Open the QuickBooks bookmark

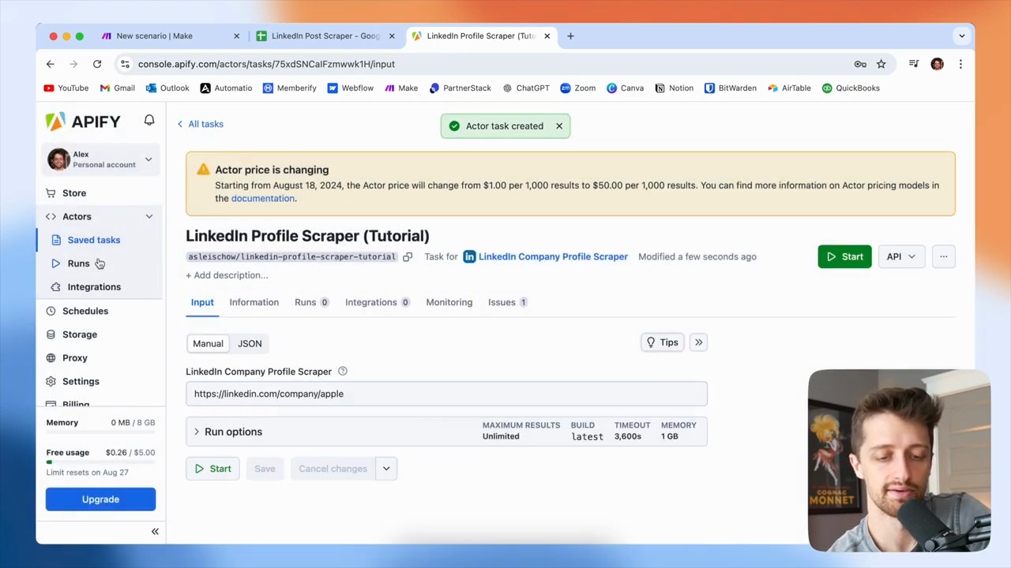tap(851, 88)
